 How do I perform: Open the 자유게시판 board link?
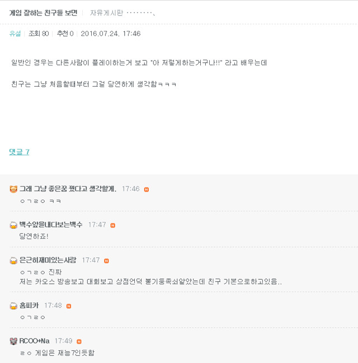106,12
